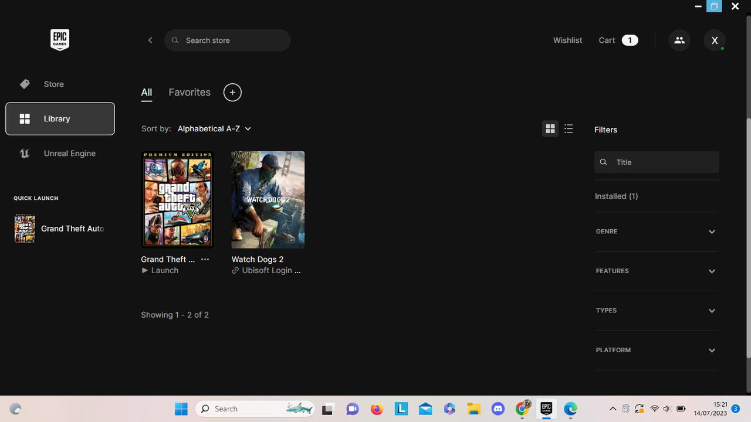Open the Windows Start menu

(181, 409)
